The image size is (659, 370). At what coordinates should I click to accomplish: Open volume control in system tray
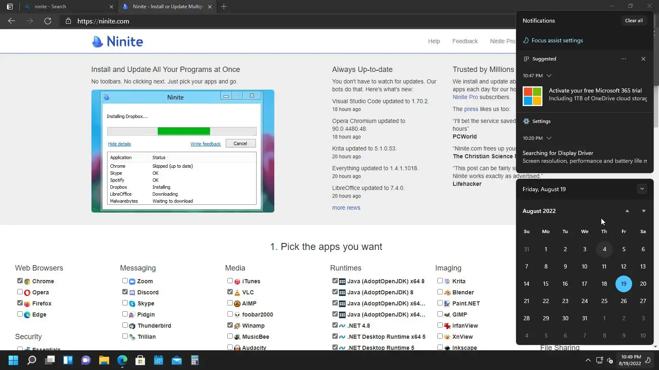point(610,361)
